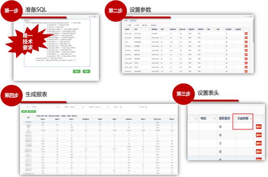
Task: Select first tab in parameter settings window
Action: tap(126, 20)
